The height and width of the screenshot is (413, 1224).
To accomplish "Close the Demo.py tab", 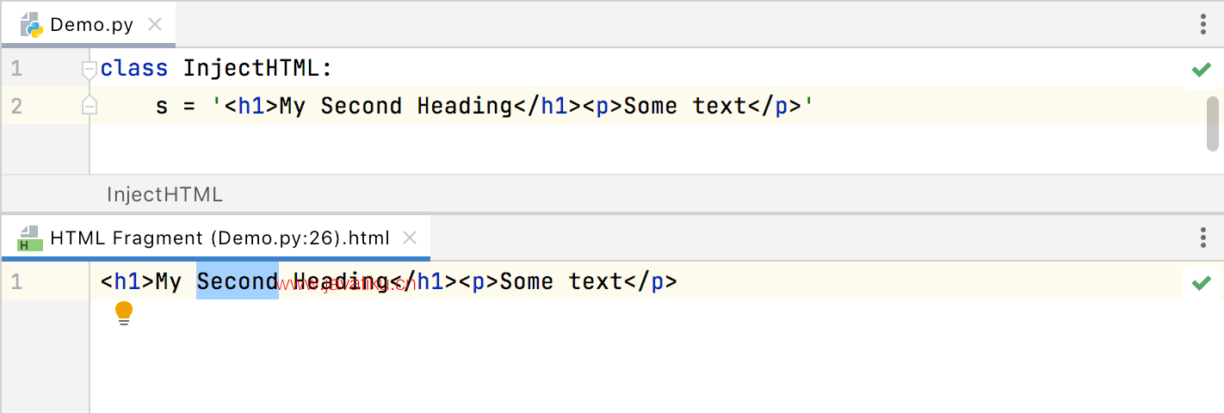I will coord(155,24).
